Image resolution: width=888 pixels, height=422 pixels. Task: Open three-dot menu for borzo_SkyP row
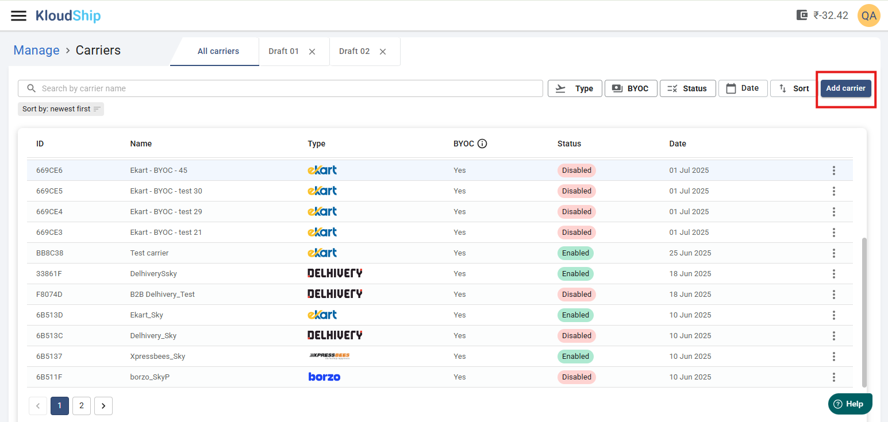point(833,377)
